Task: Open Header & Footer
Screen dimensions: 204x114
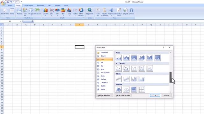Action: [105, 12]
